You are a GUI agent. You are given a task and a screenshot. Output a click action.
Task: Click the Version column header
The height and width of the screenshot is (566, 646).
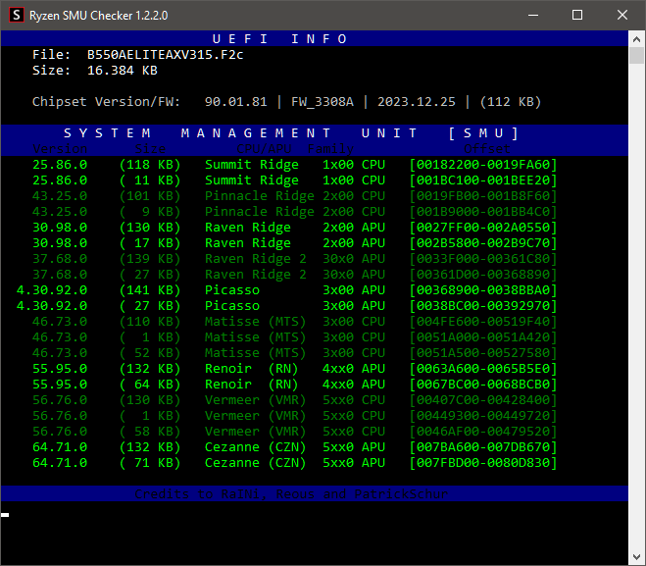point(60,148)
